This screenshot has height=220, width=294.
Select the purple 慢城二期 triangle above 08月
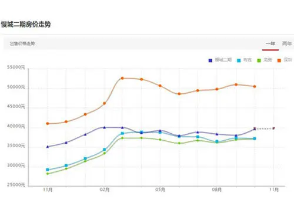[x=217, y=134]
